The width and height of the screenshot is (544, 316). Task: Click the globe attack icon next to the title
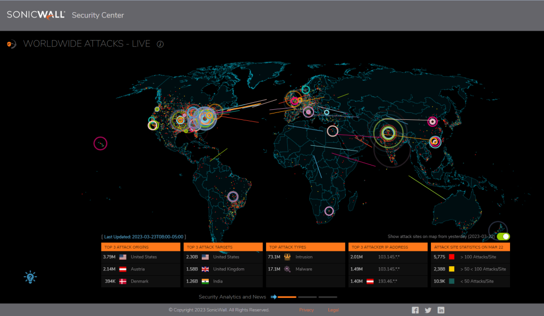pyautogui.click(x=11, y=45)
